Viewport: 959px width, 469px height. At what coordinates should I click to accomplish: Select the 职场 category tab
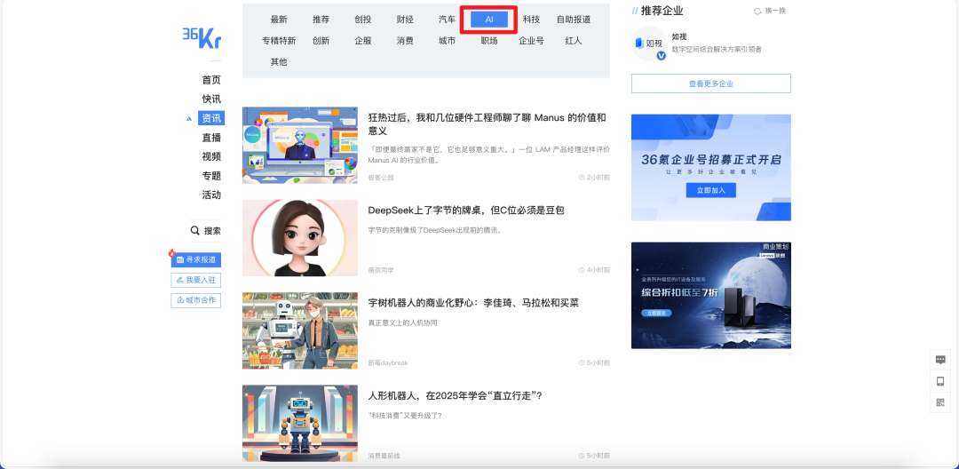coord(489,41)
